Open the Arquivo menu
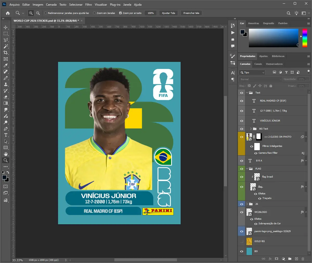The height and width of the screenshot is (263, 312). (x=15, y=5)
